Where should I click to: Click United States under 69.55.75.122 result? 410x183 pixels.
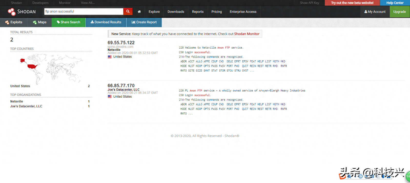(x=122, y=57)
